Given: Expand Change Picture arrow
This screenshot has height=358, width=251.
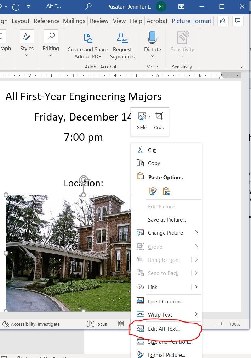Looking at the screenshot, I should pyautogui.click(x=196, y=233).
